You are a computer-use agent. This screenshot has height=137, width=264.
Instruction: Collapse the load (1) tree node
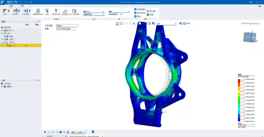tap(2, 43)
